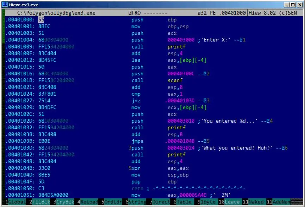
Task: Click the 'What you entered? Huh?' comment
Action: tap(237, 148)
